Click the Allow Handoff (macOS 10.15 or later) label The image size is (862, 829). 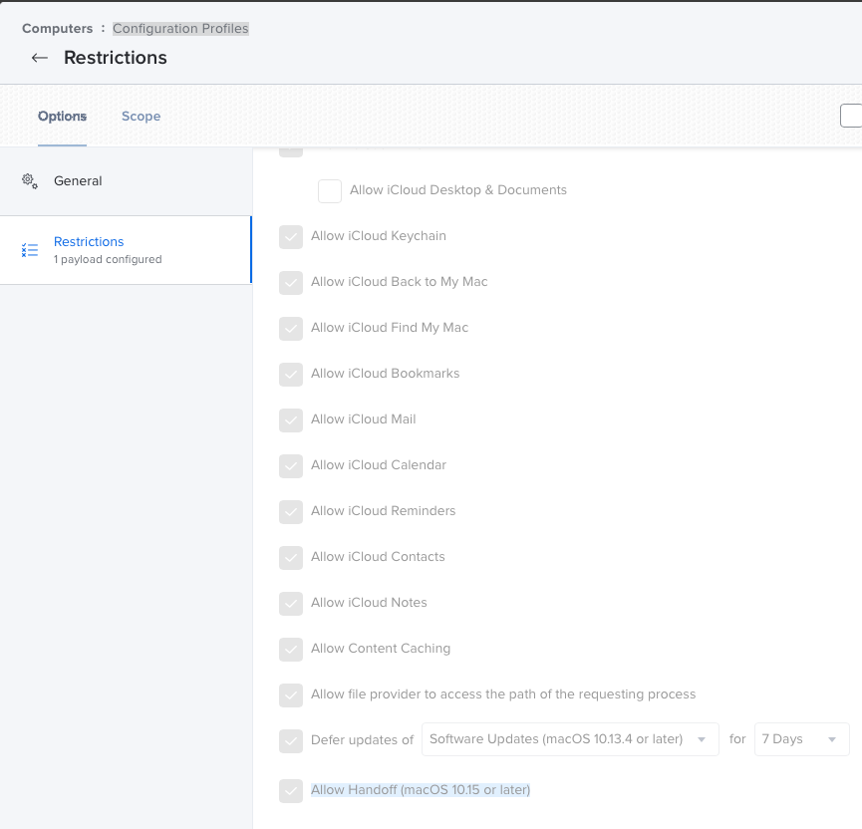(421, 790)
